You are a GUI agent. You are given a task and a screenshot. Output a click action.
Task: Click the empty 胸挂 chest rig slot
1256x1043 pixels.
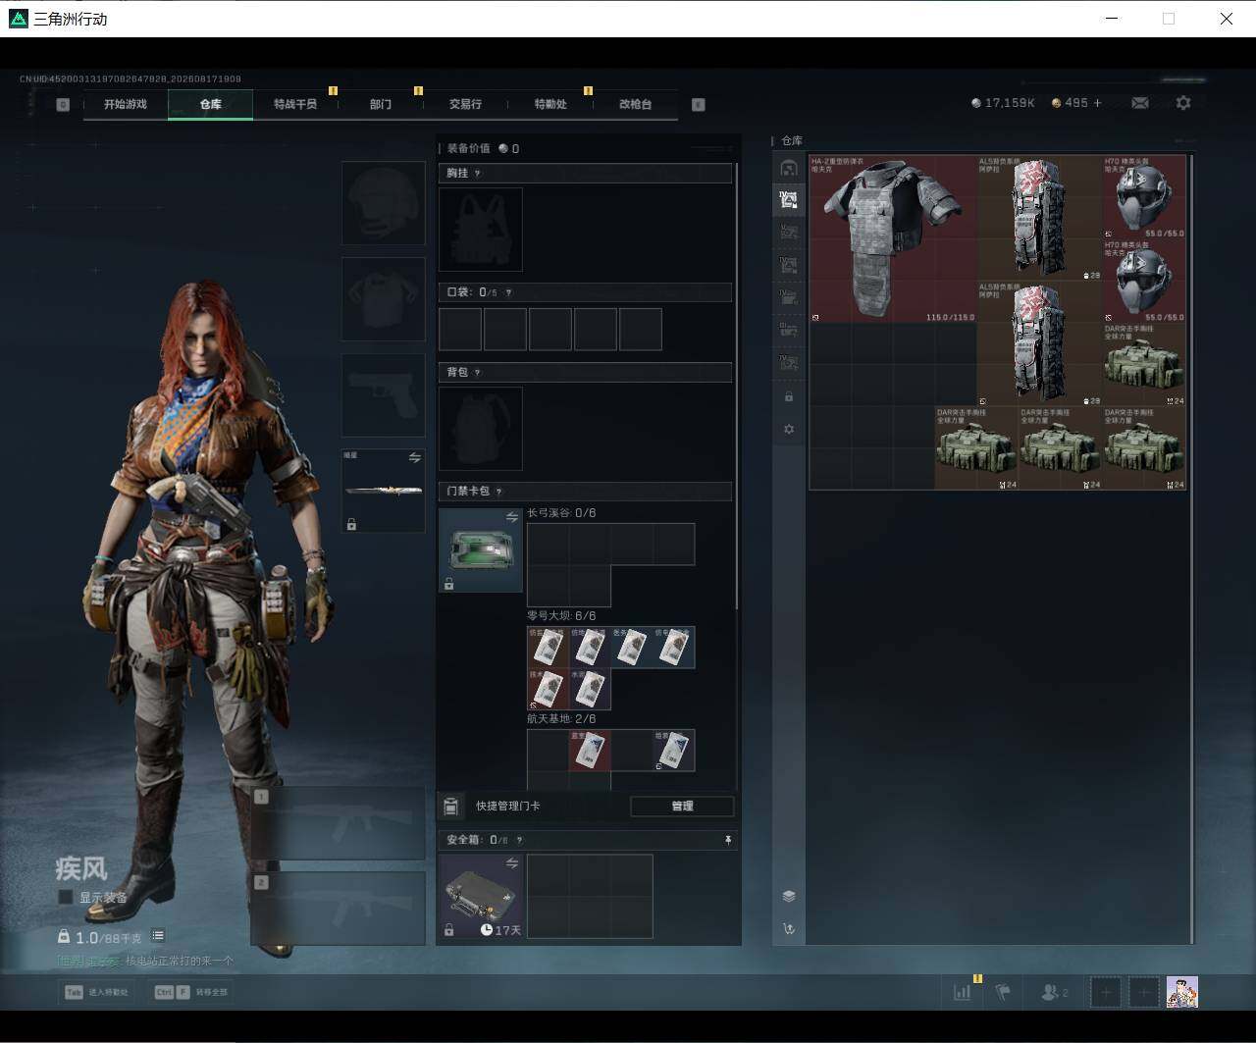(481, 230)
